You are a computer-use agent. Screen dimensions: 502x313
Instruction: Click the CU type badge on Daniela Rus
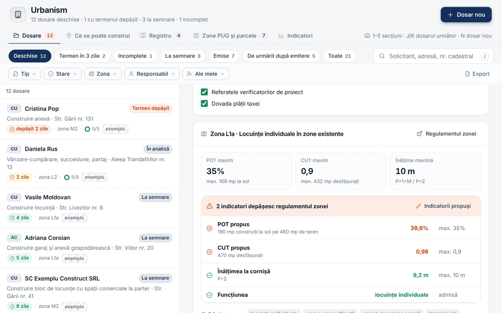tap(14, 149)
